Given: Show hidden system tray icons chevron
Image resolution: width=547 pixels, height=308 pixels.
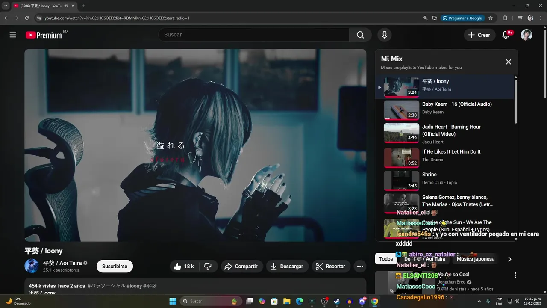Looking at the screenshot, I should (478, 301).
